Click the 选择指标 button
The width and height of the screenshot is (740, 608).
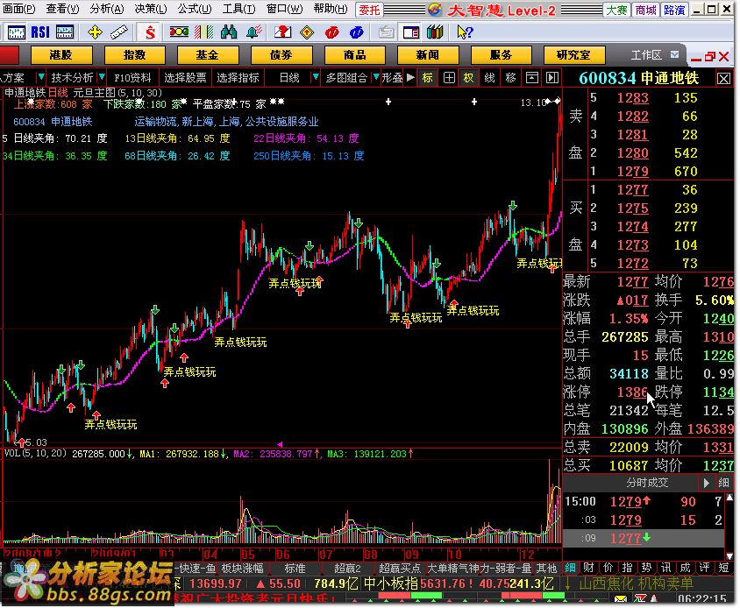coord(238,77)
